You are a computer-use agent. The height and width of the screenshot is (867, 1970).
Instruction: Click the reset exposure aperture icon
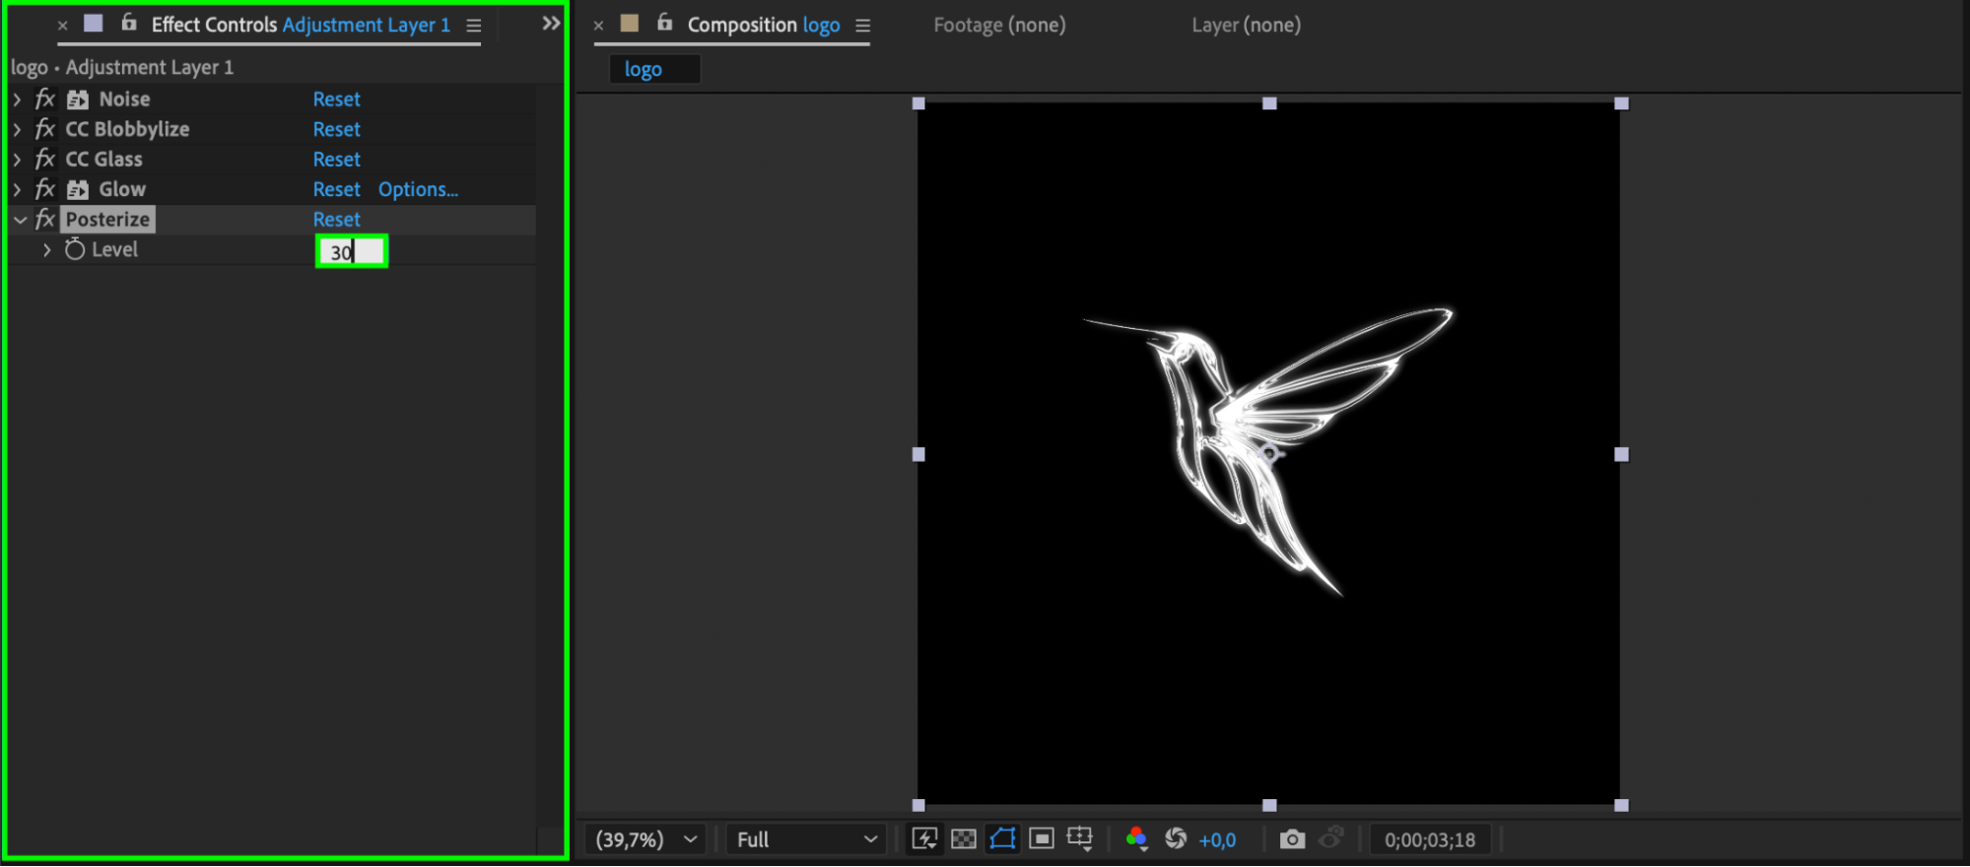pos(1175,838)
